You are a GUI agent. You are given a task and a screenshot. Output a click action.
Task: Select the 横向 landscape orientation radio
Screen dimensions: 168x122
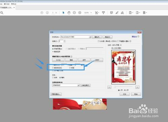pyautogui.click(x=60, y=78)
